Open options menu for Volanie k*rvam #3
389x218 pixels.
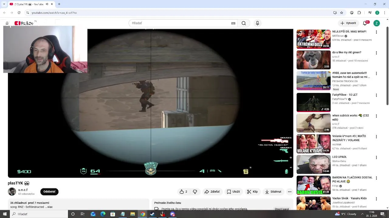coord(377,137)
